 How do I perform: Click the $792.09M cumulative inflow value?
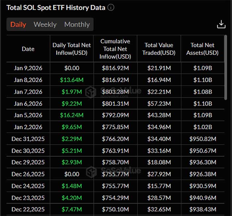click(x=115, y=115)
